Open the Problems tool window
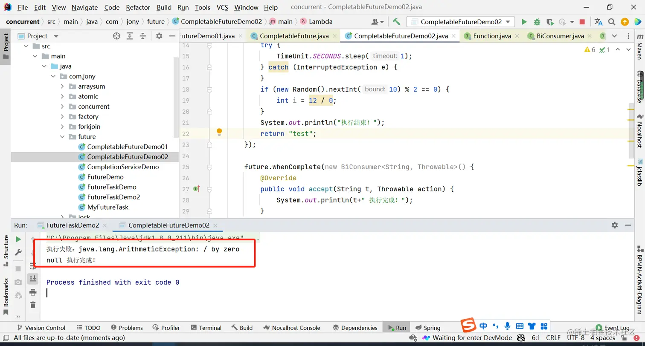This screenshot has width=645, height=346. coord(127,328)
